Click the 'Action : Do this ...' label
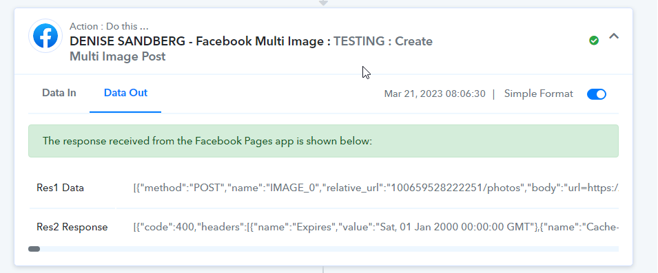Screen dimensions: 658x273 coord(109,26)
